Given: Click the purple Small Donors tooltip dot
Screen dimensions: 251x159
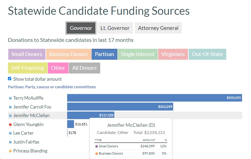Looking at the screenshot, I should tap(96, 146).
